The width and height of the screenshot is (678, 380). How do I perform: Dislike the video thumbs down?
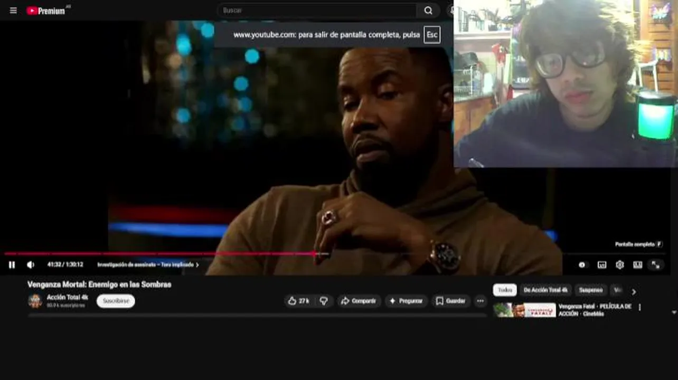click(324, 301)
